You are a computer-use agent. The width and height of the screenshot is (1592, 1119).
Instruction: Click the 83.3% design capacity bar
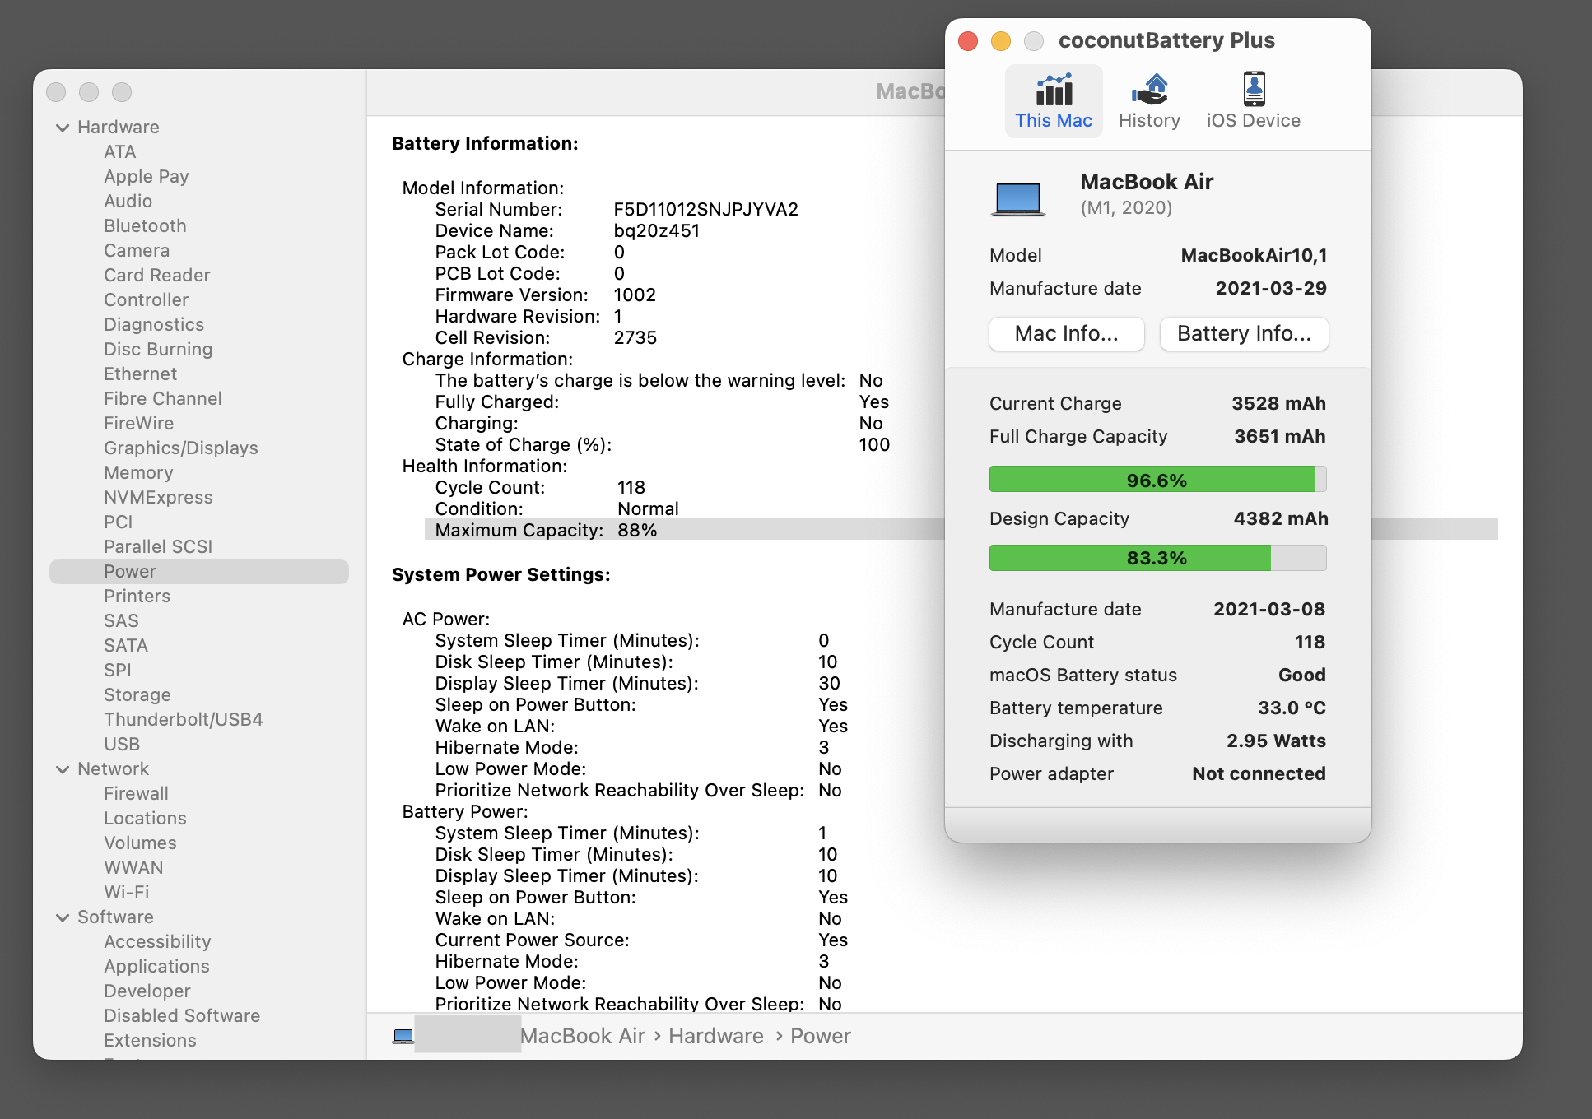tap(1157, 558)
